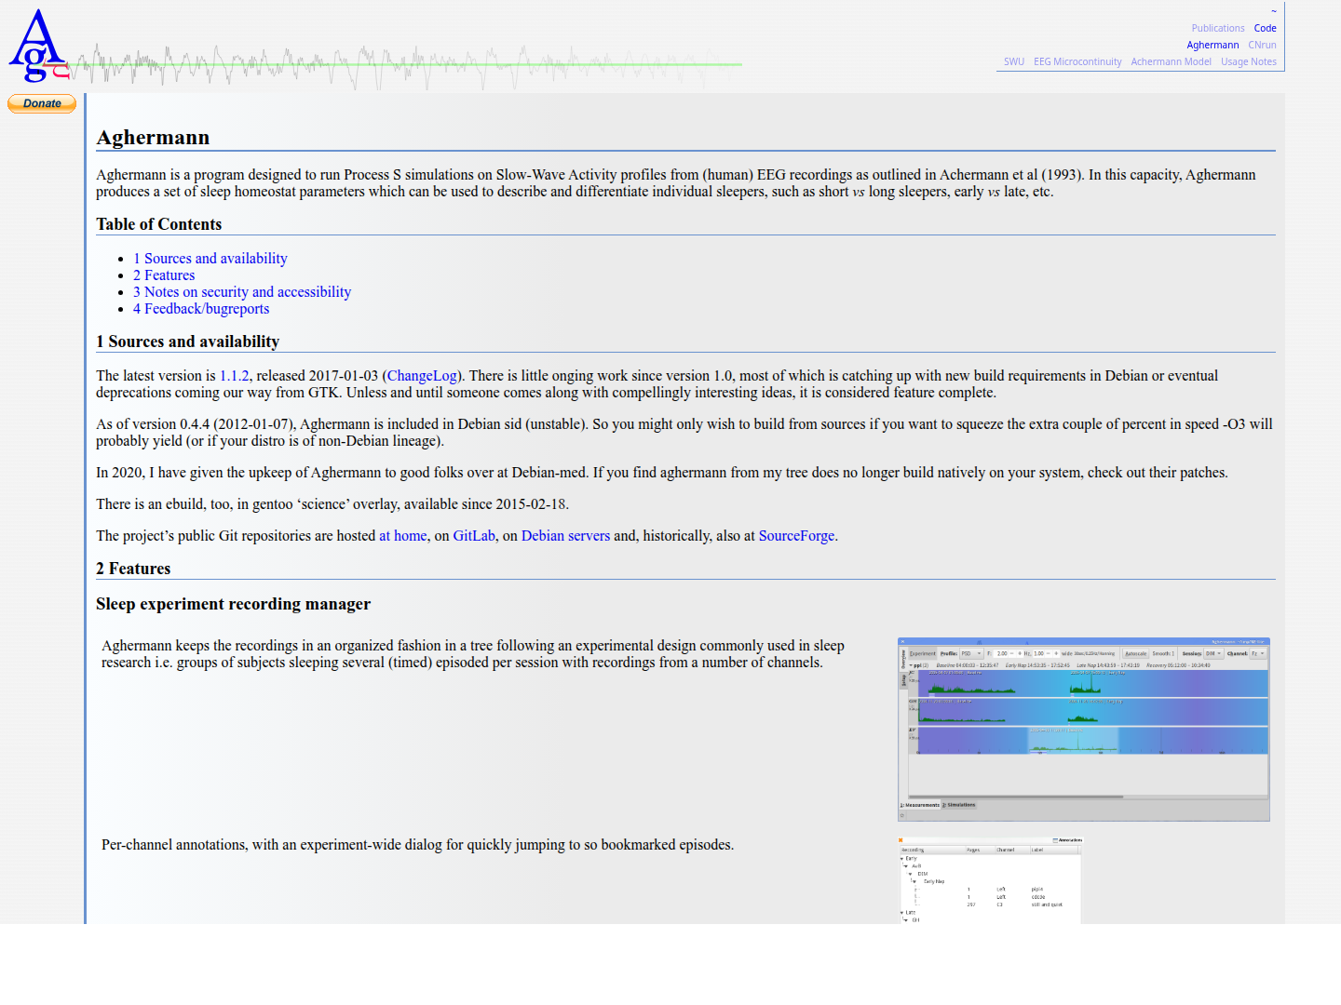Open the SourceForge link

[x=796, y=536]
